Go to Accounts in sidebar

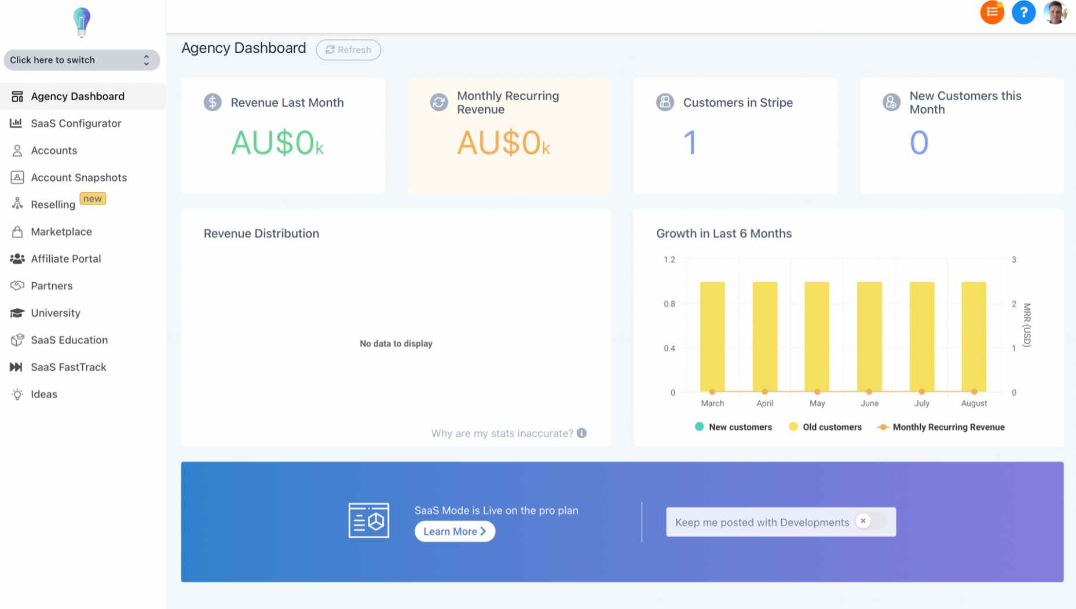click(83, 151)
